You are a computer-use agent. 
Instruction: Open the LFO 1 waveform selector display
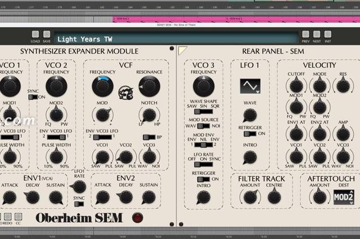(250, 86)
